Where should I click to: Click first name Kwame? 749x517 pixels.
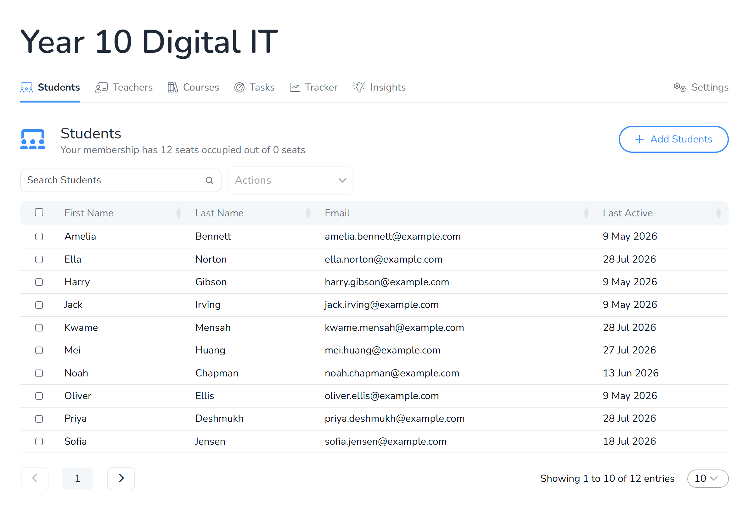81,328
